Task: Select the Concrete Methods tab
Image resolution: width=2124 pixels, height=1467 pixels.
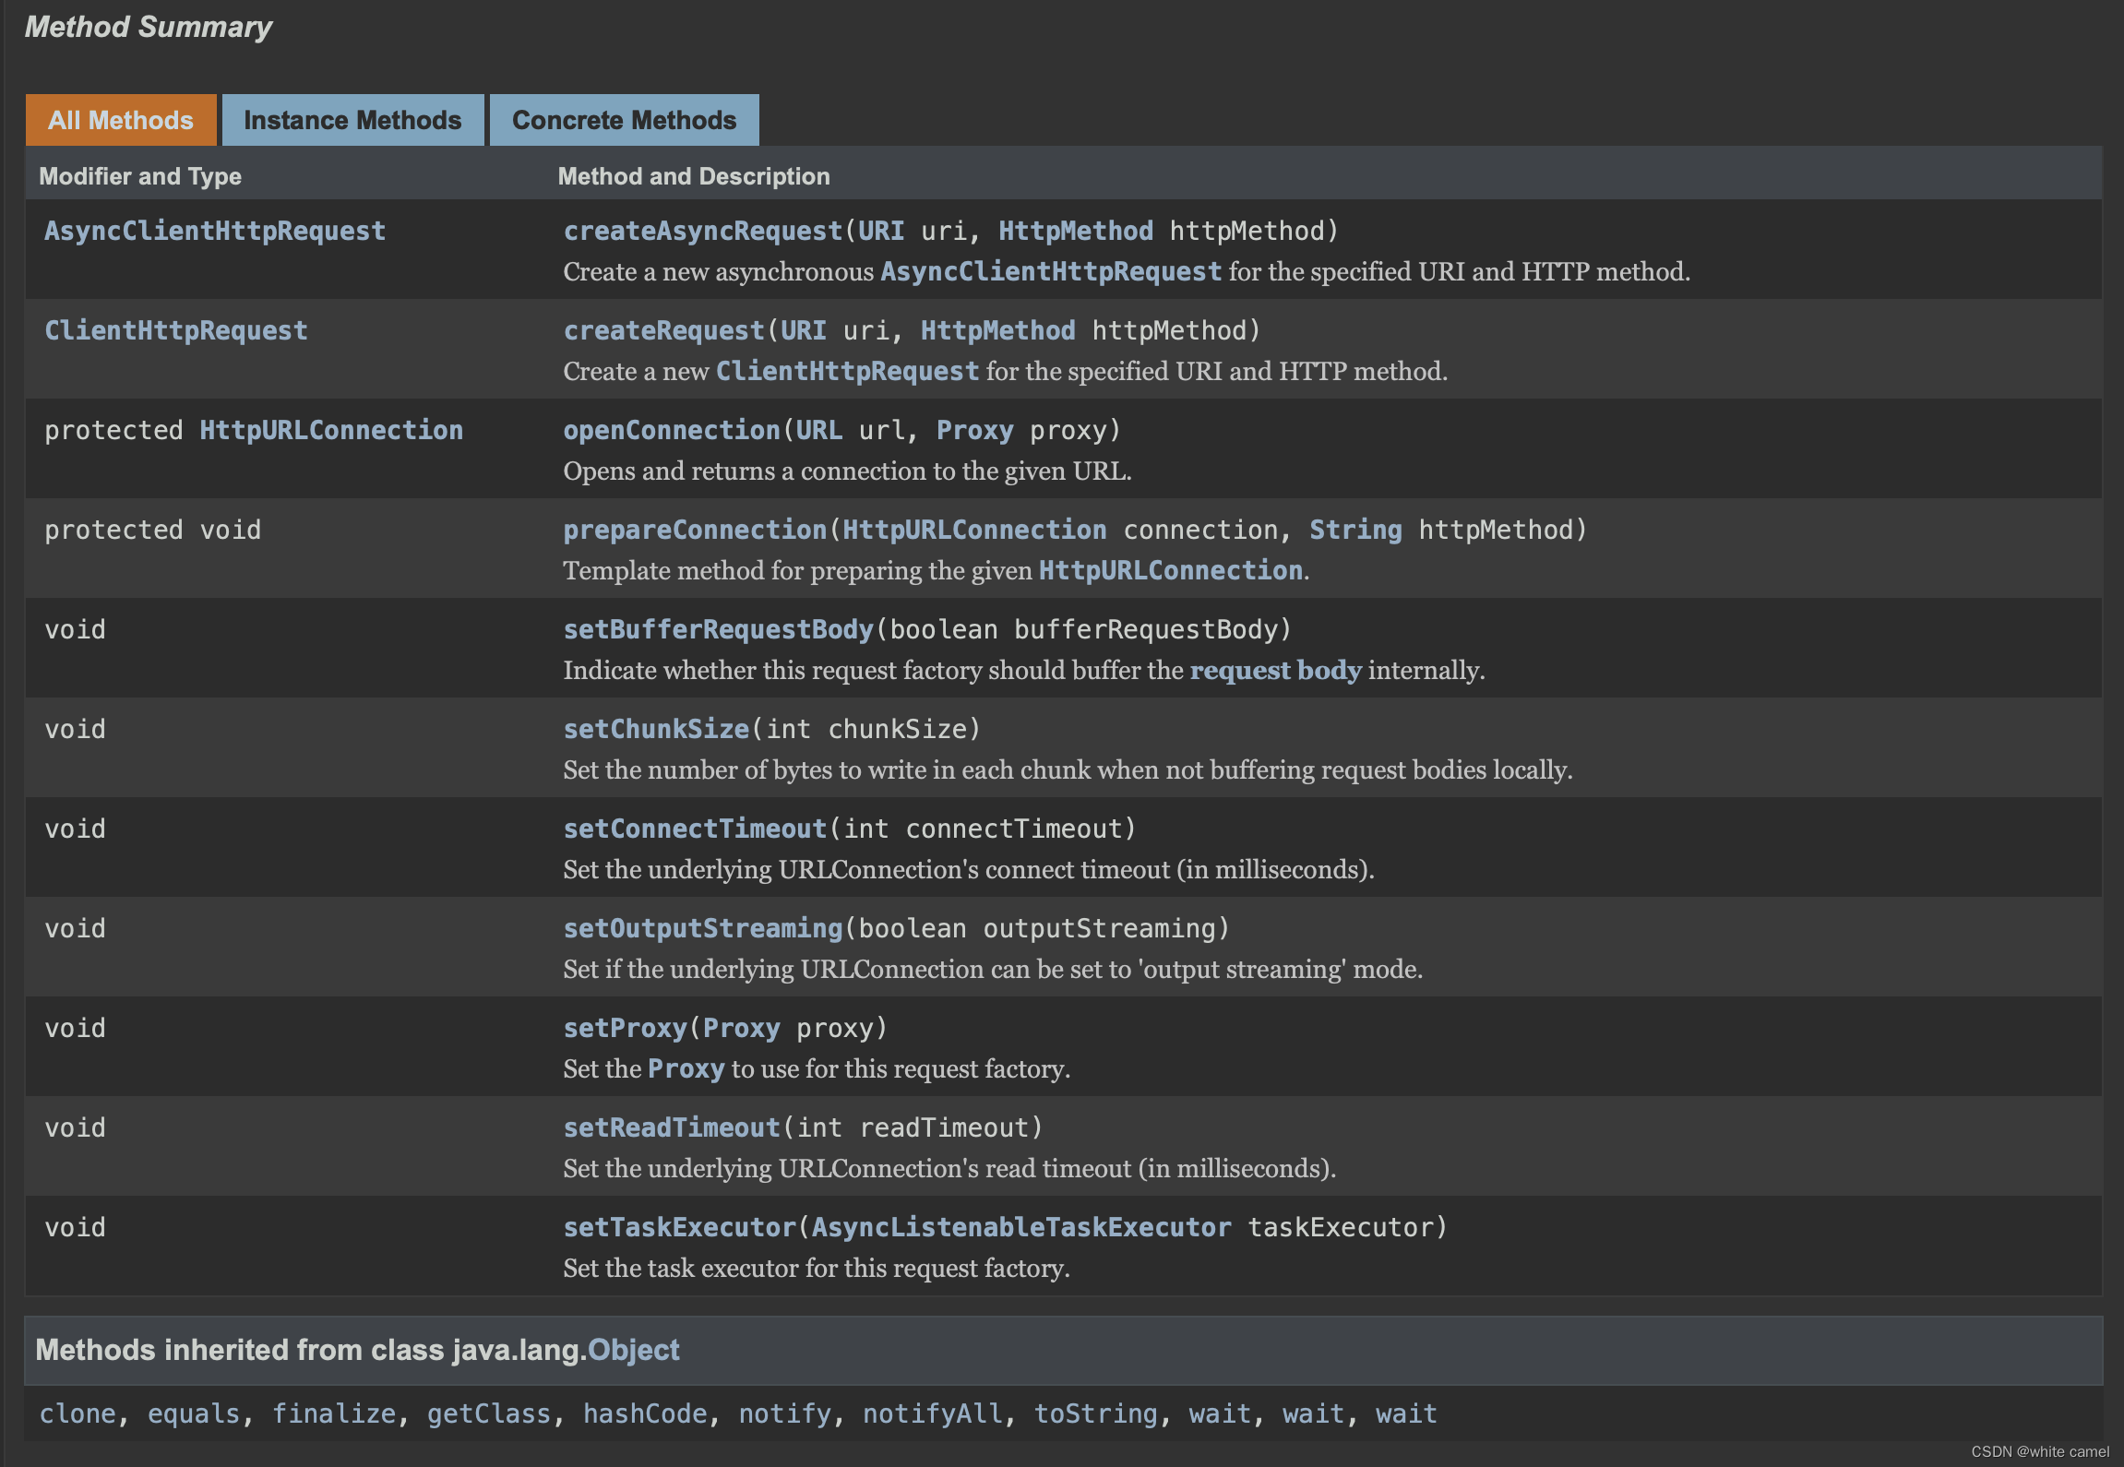Action: tap(625, 120)
